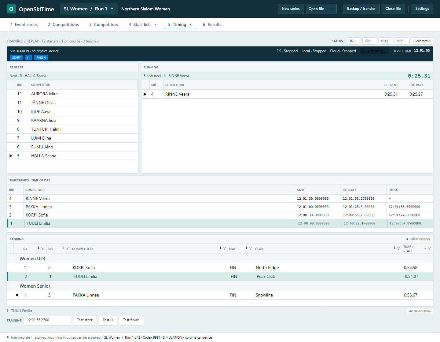Go to the Event series tab
The height and width of the screenshot is (342, 440).
coord(24,25)
